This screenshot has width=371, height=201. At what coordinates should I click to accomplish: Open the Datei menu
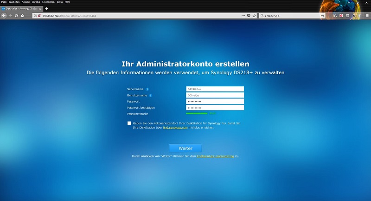[4, 2]
